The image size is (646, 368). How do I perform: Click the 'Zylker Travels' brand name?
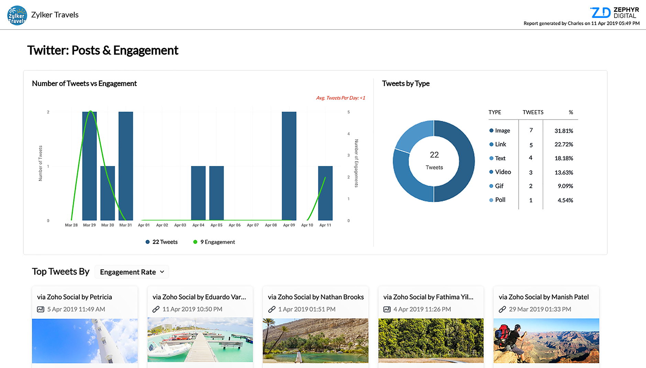(55, 15)
